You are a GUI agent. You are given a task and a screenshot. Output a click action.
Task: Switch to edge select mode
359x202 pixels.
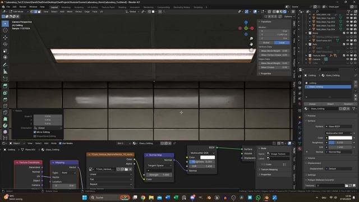coord(36,11)
